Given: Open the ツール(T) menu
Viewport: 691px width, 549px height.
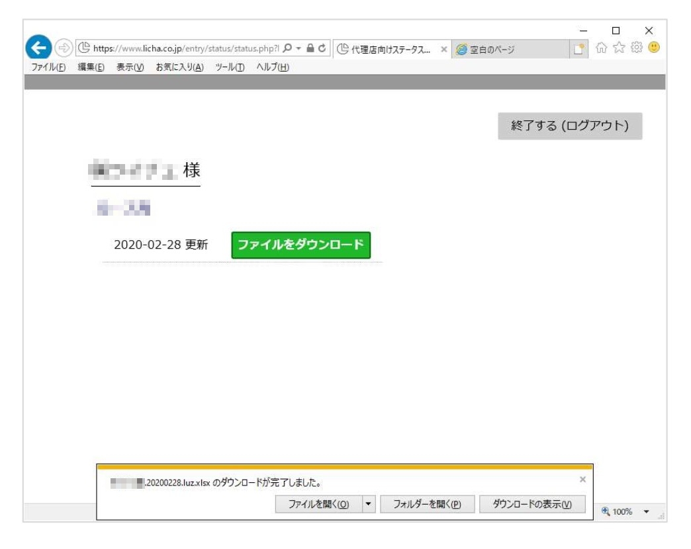Looking at the screenshot, I should 230,67.
